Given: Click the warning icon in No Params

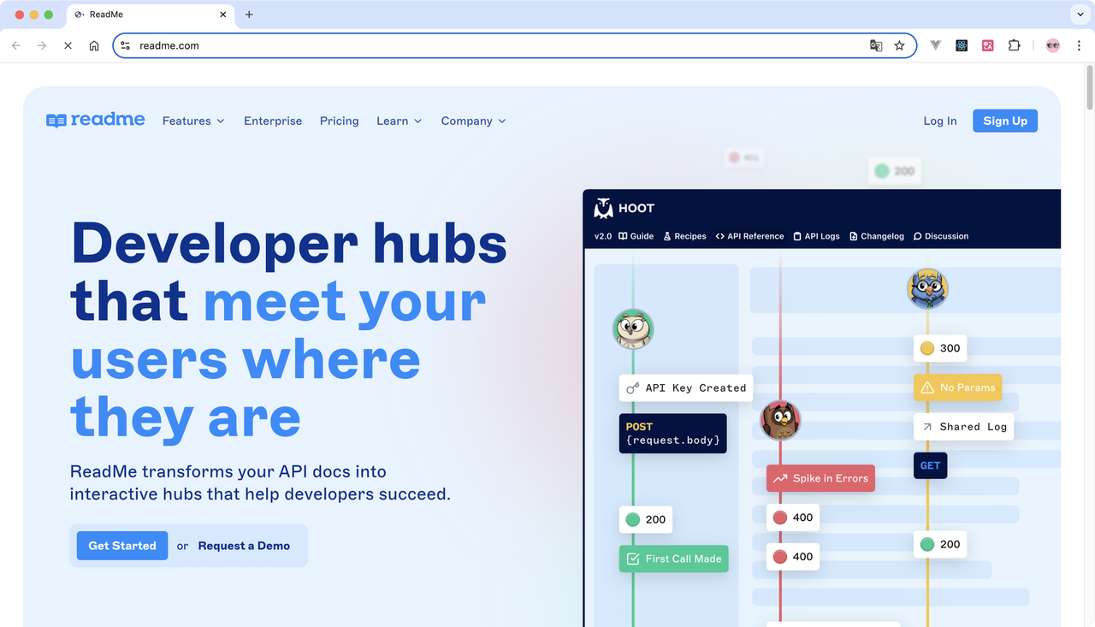Looking at the screenshot, I should pos(926,387).
